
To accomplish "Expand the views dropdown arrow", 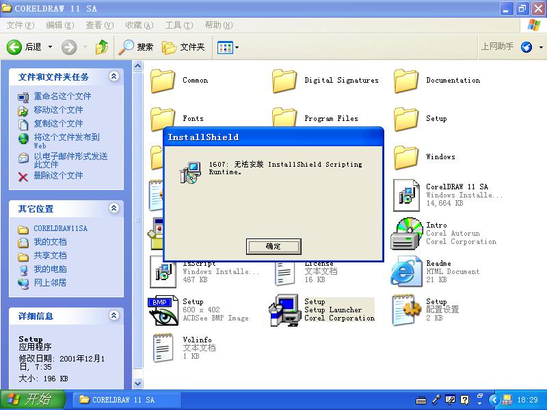I will click(x=237, y=47).
